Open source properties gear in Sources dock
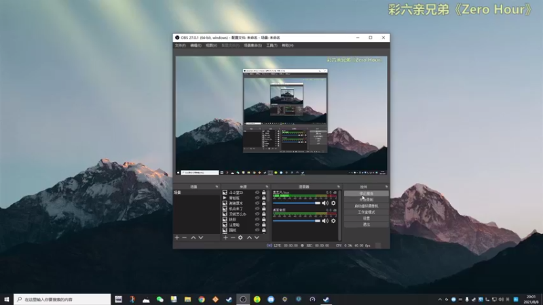Screen dimensions: 543x305 pyautogui.click(x=240, y=238)
